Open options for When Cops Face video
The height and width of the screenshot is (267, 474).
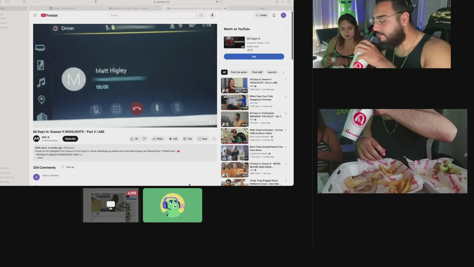(286, 97)
